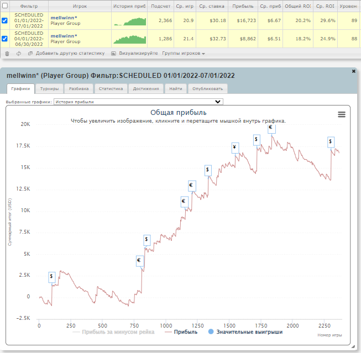The width and height of the screenshot is (361, 353).
Task: Click the refresh icon next to the trash
Action: pyautogui.click(x=19, y=54)
